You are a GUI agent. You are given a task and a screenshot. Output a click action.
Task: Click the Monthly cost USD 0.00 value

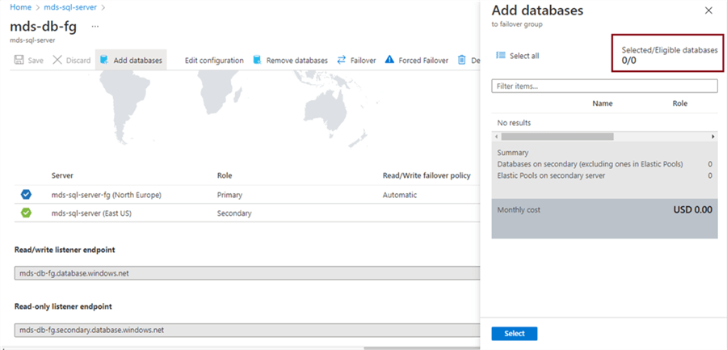(x=693, y=210)
